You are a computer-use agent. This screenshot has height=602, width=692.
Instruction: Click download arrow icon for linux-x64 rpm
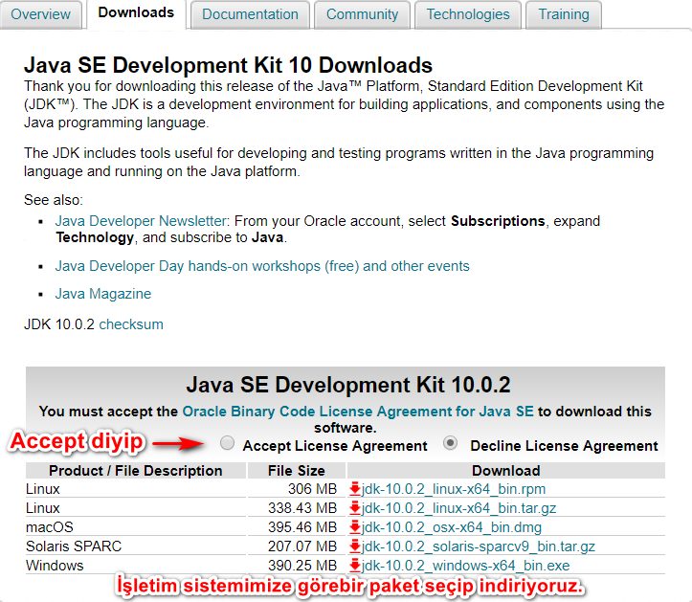355,489
